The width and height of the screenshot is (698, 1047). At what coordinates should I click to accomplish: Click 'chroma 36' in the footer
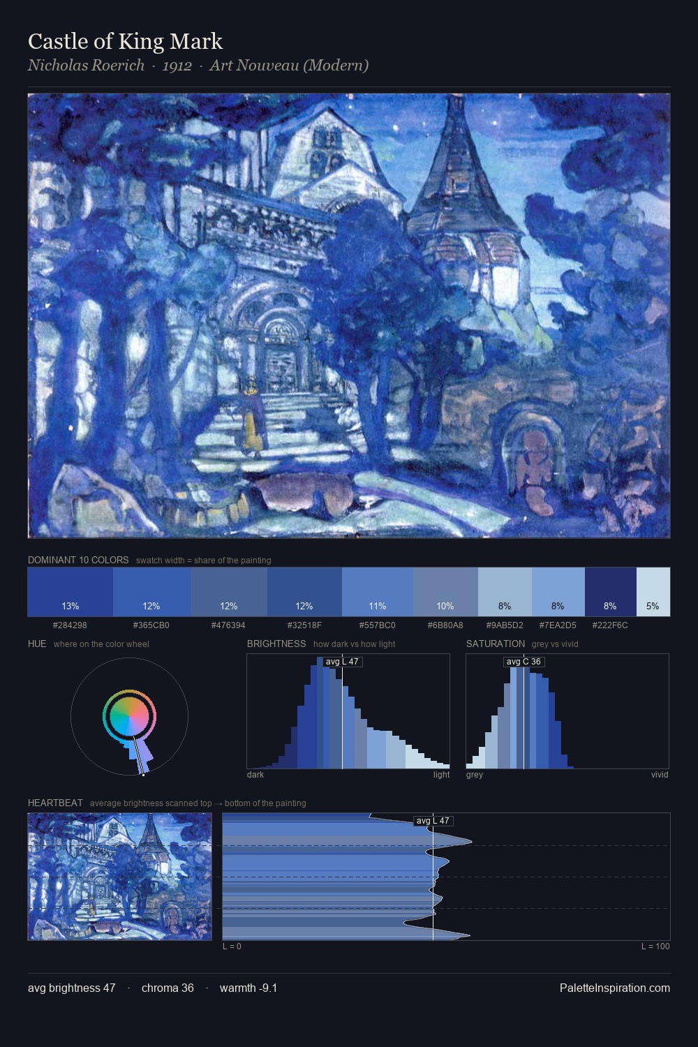168,988
